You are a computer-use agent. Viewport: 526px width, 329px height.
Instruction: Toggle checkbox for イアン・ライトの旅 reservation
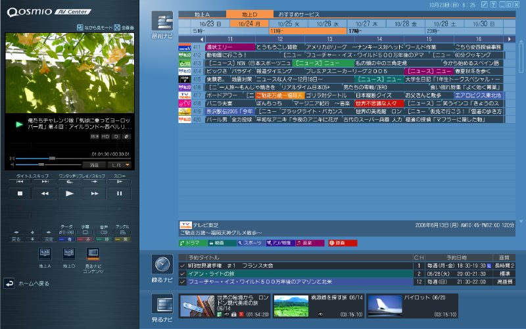[183, 273]
